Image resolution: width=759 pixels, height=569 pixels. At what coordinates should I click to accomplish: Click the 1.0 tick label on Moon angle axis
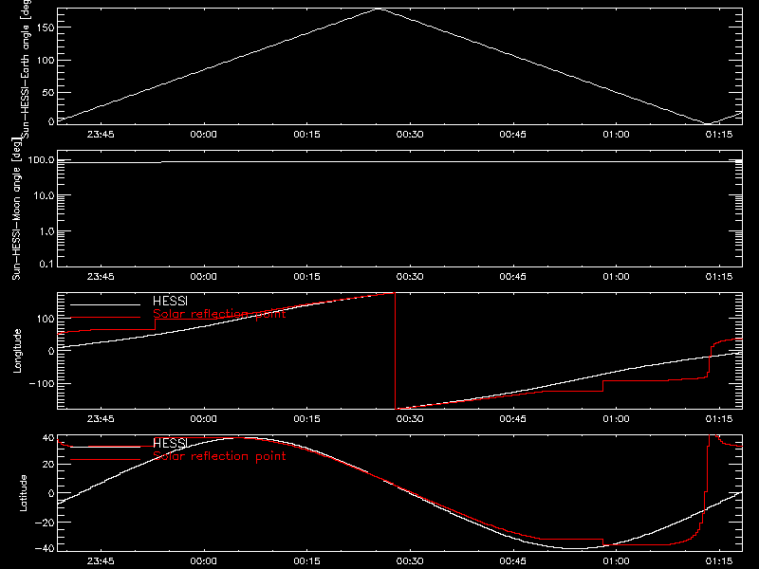pyautogui.click(x=46, y=231)
